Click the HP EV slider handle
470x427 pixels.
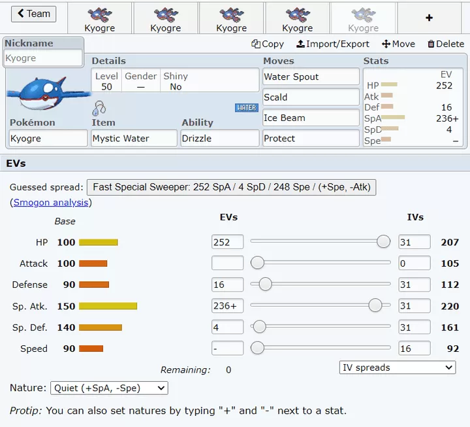(383, 241)
